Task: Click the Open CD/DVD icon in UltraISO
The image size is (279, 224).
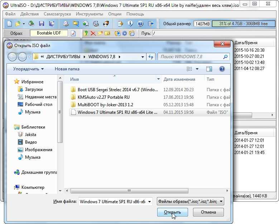Action: (32, 24)
